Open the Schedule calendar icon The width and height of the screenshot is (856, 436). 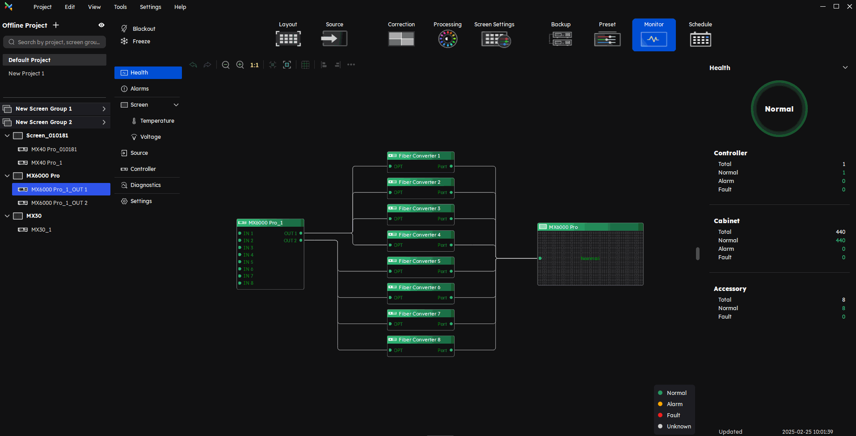point(700,39)
